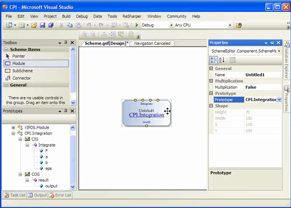Select the eps parameter in tree

(x=48, y=168)
